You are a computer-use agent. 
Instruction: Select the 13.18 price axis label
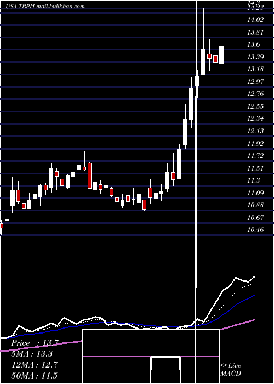pos(255,69)
